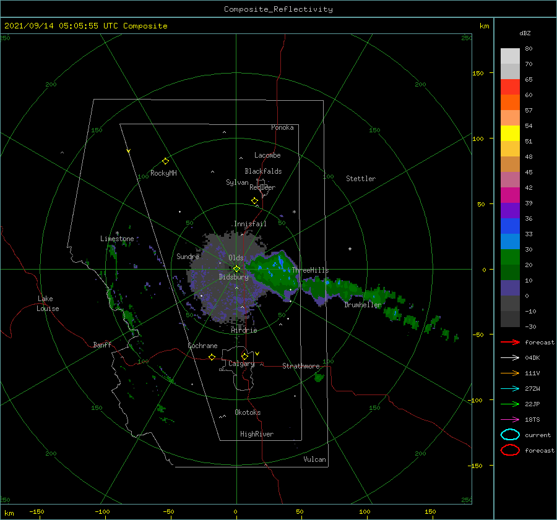Viewport: 557px width, 520px height.
Task: Pick the red 65 dBZ legend swatch
Action: tap(510, 87)
